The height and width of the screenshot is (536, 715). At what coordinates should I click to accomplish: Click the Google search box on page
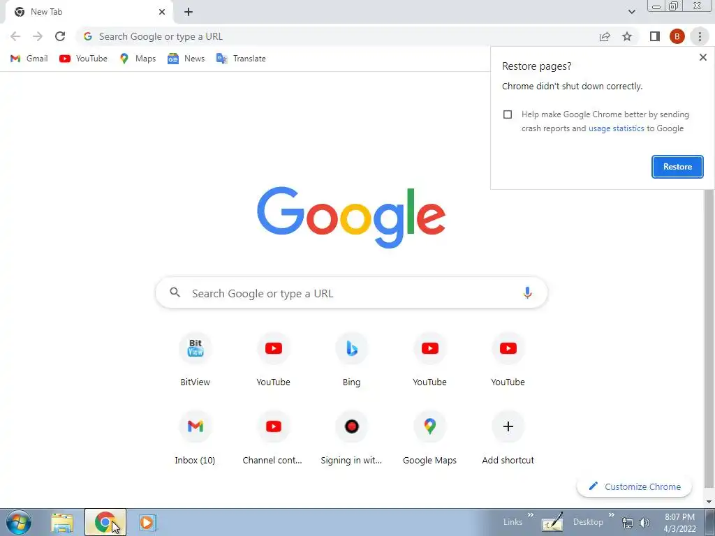pos(351,293)
